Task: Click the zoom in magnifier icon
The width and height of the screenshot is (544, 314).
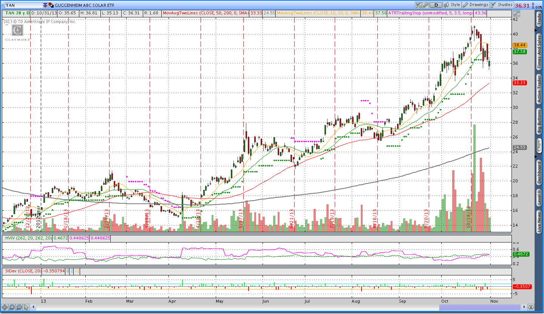Action: tap(12, 307)
